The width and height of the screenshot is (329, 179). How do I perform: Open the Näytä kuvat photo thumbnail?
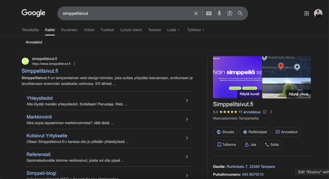[x=237, y=77]
